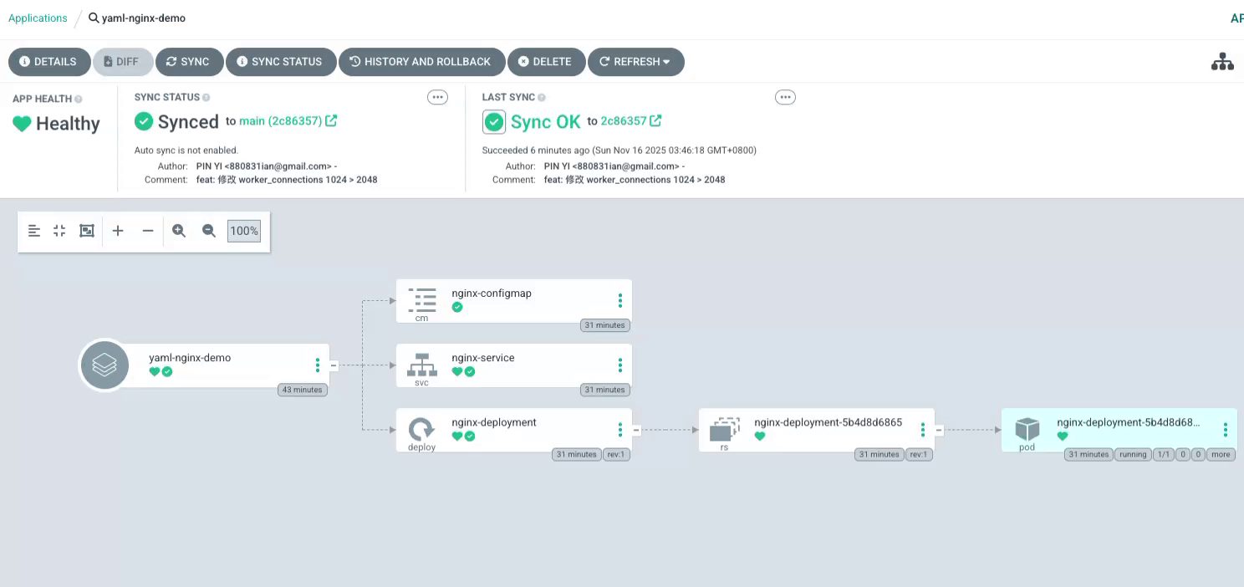The height and width of the screenshot is (587, 1244).
Task: Open the Last Sync ellipsis menu
Action: (x=785, y=97)
